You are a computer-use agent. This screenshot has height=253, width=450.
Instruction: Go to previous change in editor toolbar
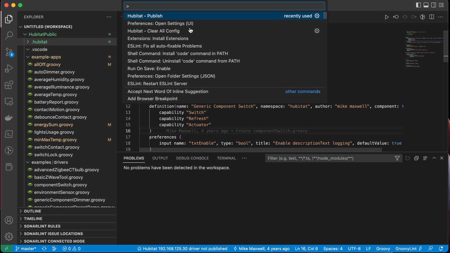[396, 17]
